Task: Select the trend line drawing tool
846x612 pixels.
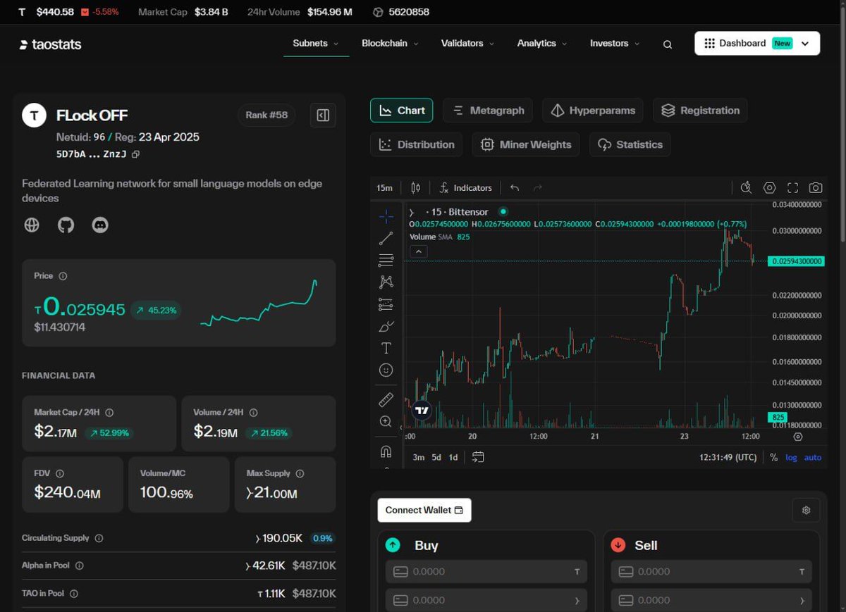Action: tap(386, 238)
